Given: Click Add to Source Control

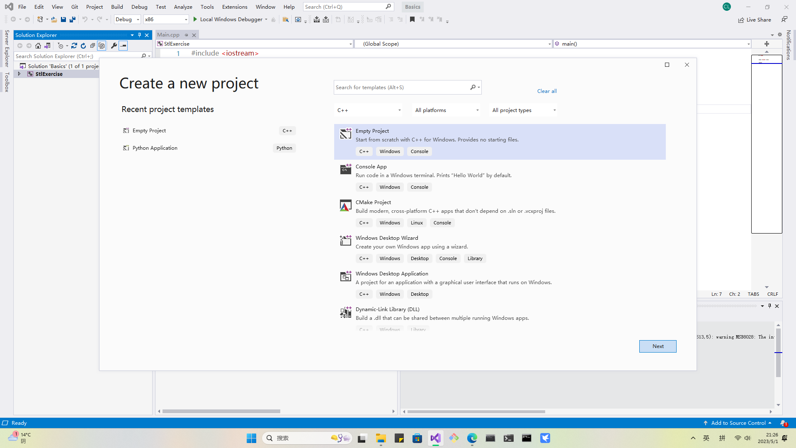Looking at the screenshot, I should (738, 423).
